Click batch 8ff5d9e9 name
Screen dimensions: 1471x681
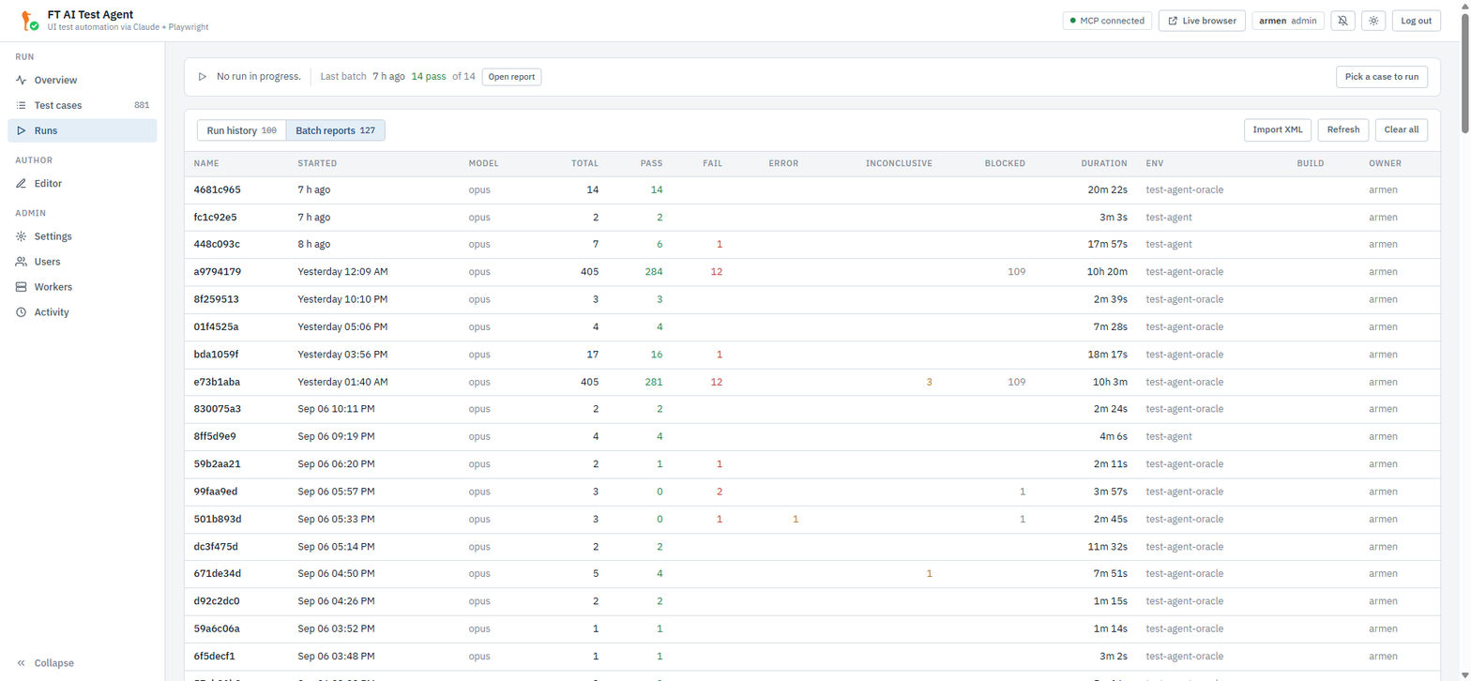(215, 437)
